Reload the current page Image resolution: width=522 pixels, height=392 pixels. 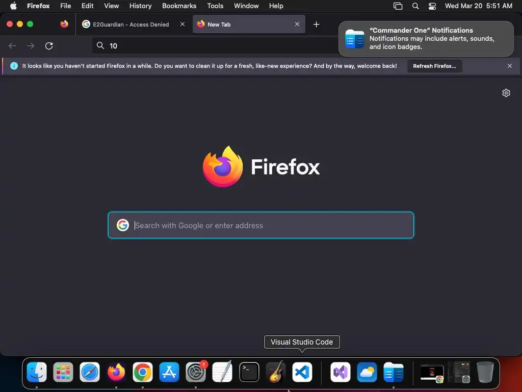[x=49, y=45]
